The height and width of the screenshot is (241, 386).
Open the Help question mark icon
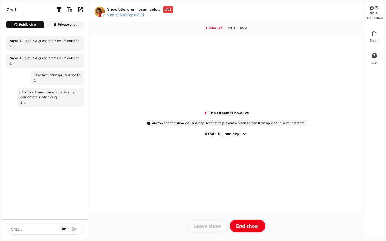pos(374,56)
